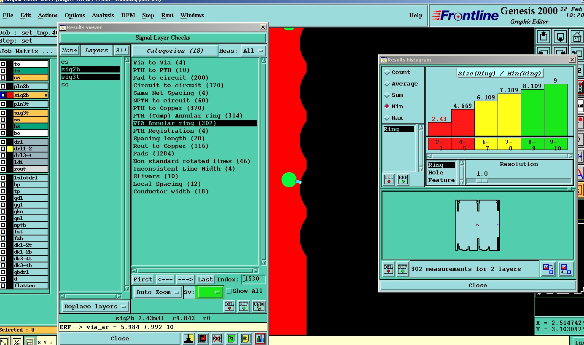Open the Edit menu
This screenshot has width=584, height=345.
click(26, 16)
